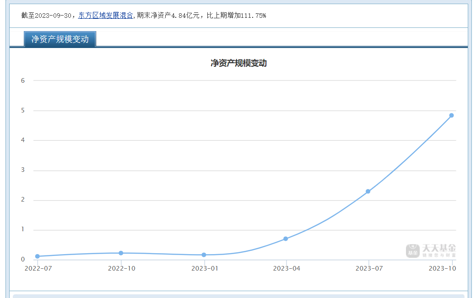
Task: Click the 2023-04 data point marker
Action: click(x=286, y=239)
